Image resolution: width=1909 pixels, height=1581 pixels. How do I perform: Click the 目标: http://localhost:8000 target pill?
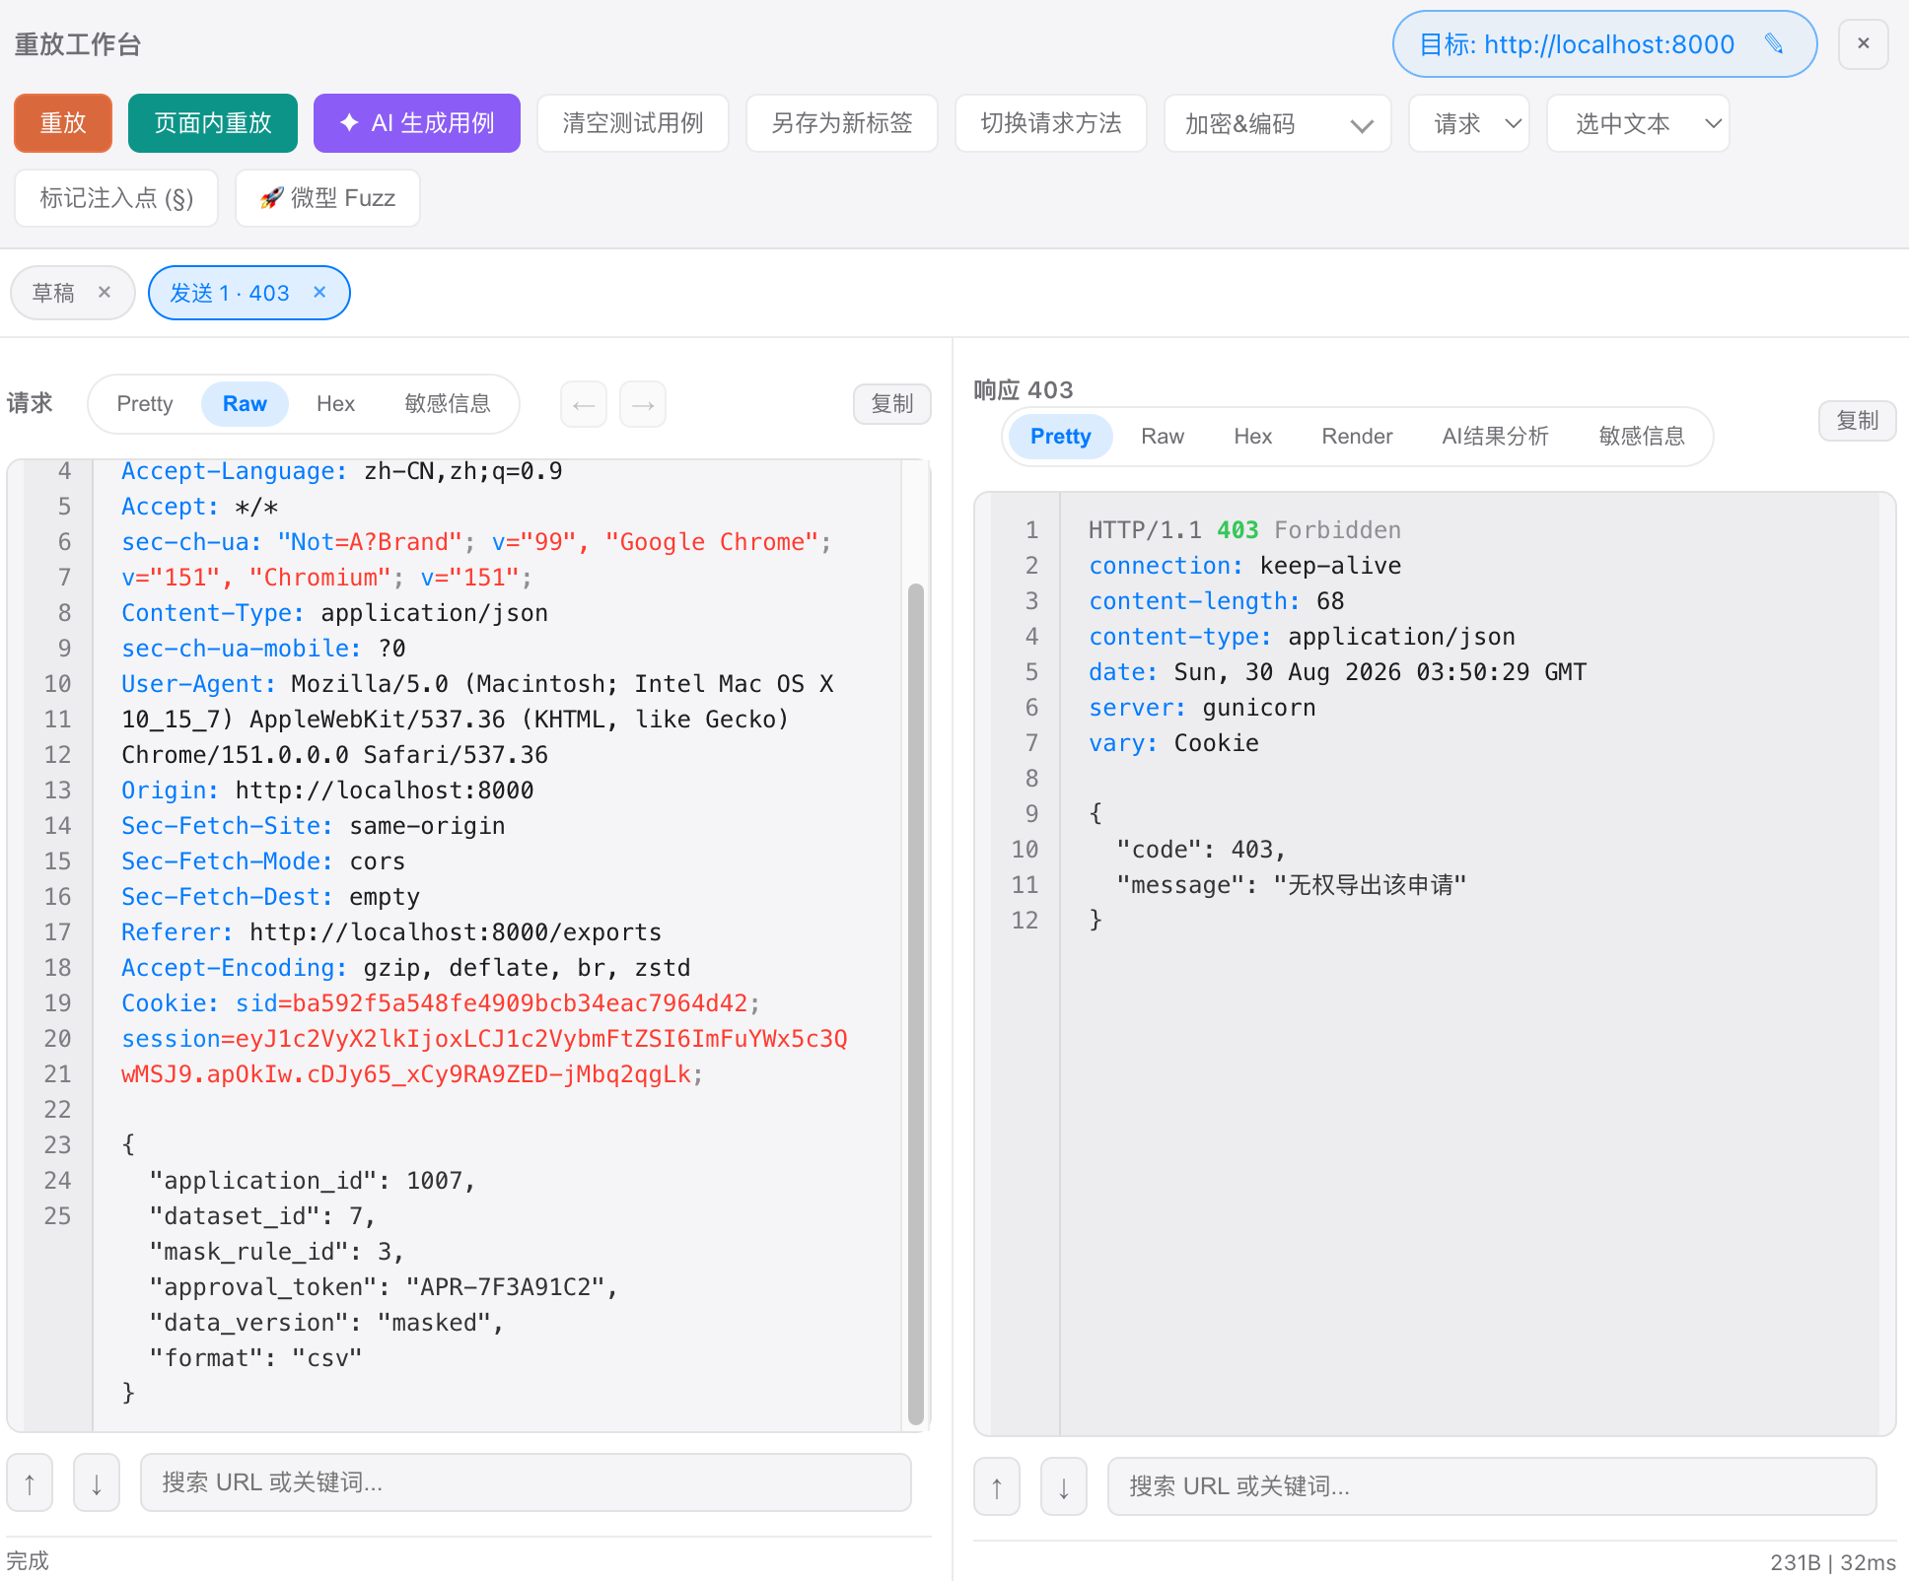coord(1604,43)
